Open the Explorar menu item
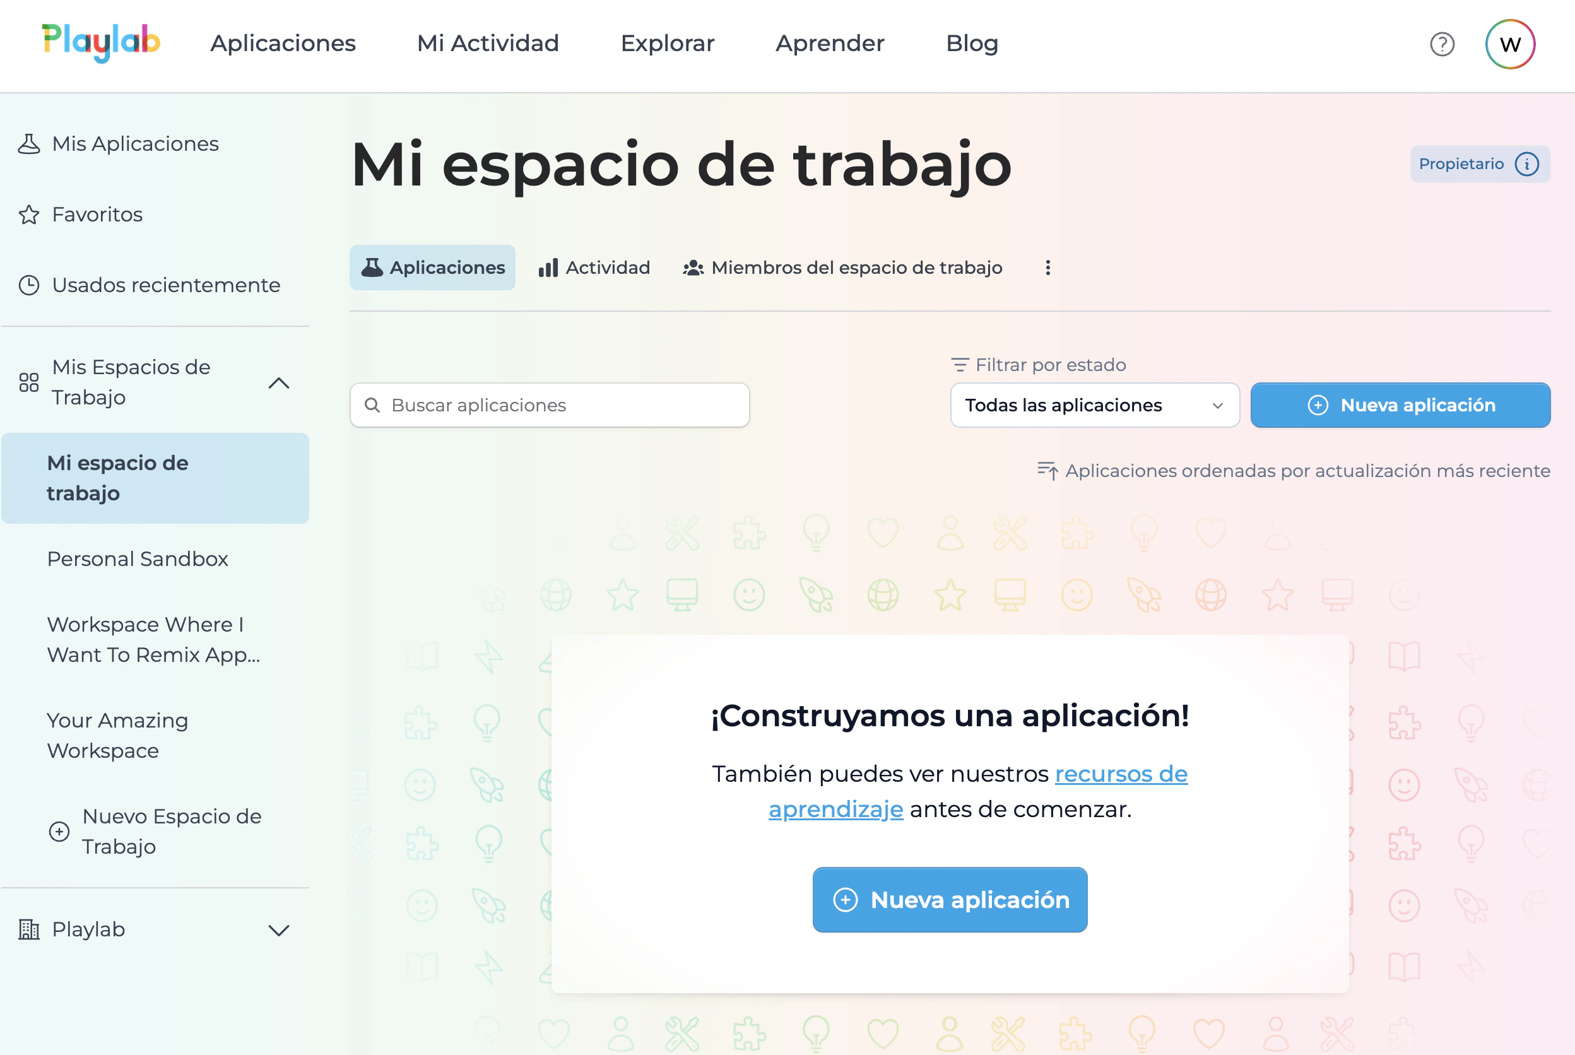Viewport: 1575px width, 1055px height. (667, 43)
